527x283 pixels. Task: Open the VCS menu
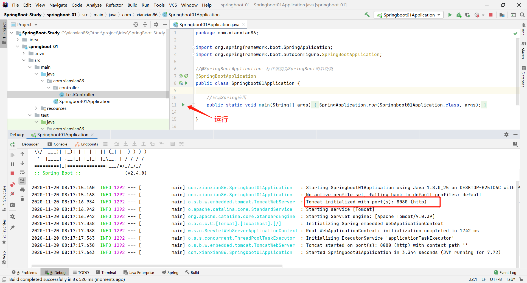point(173,5)
